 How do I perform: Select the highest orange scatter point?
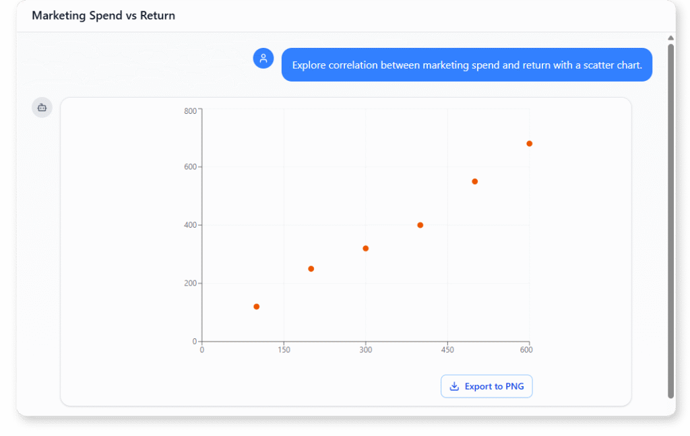pyautogui.click(x=530, y=144)
